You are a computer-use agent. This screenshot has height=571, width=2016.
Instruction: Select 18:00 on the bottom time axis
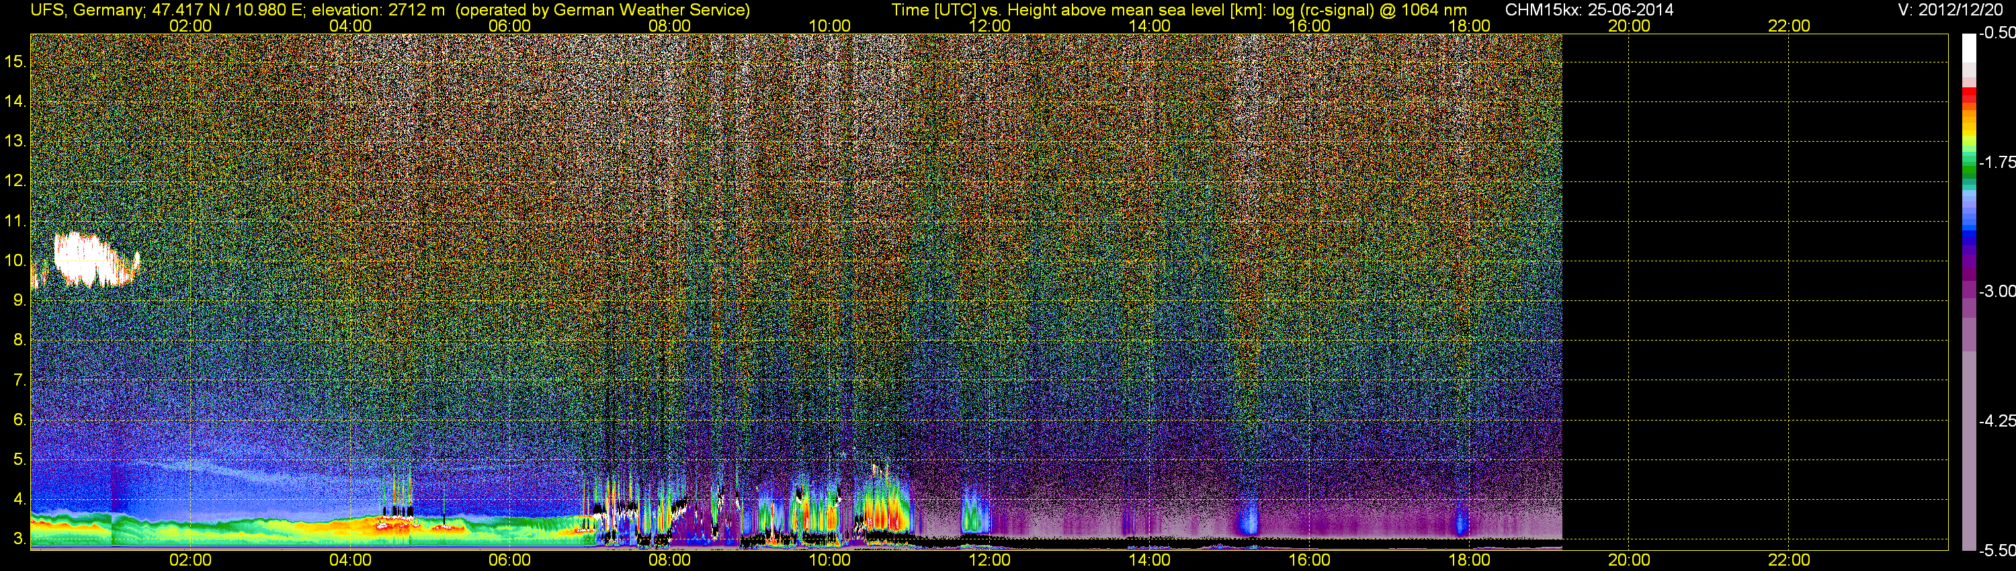(1469, 560)
